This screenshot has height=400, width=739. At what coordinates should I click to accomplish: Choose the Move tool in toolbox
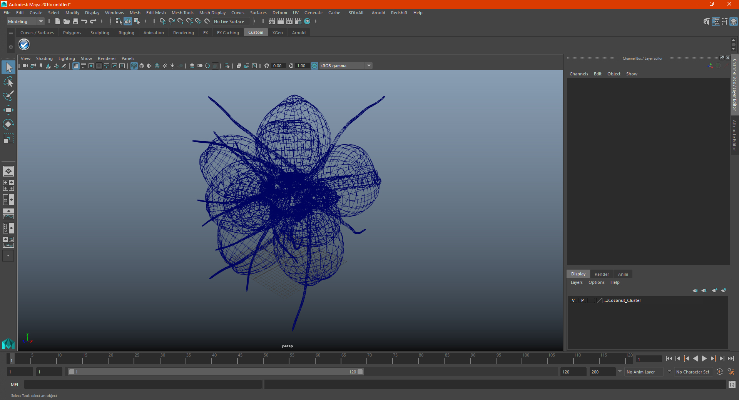[8, 110]
